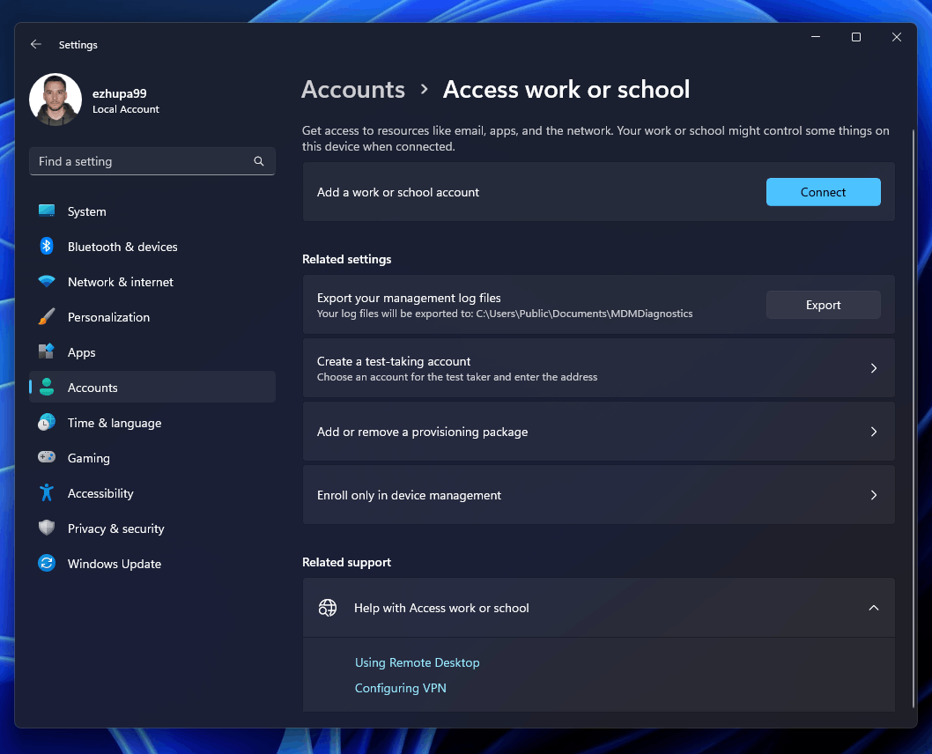Minimize the Settings window

[816, 37]
